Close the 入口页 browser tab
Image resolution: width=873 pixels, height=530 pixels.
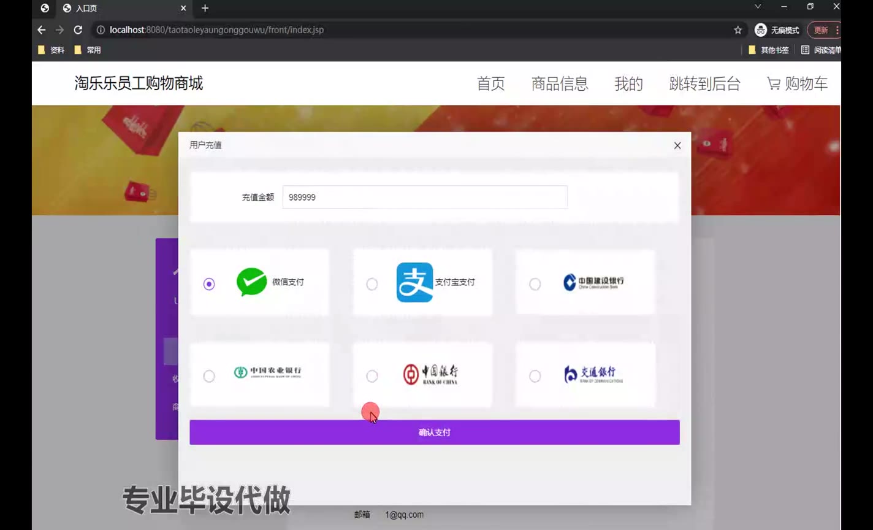click(x=183, y=8)
